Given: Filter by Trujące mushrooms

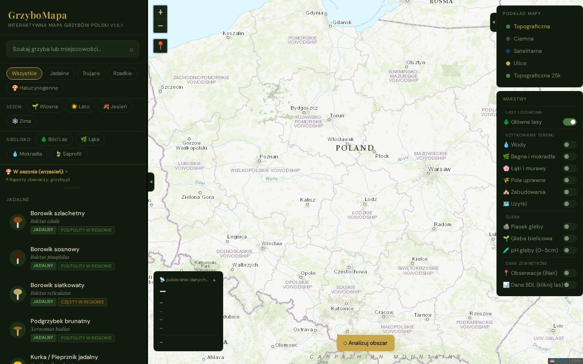Looking at the screenshot, I should [91, 73].
